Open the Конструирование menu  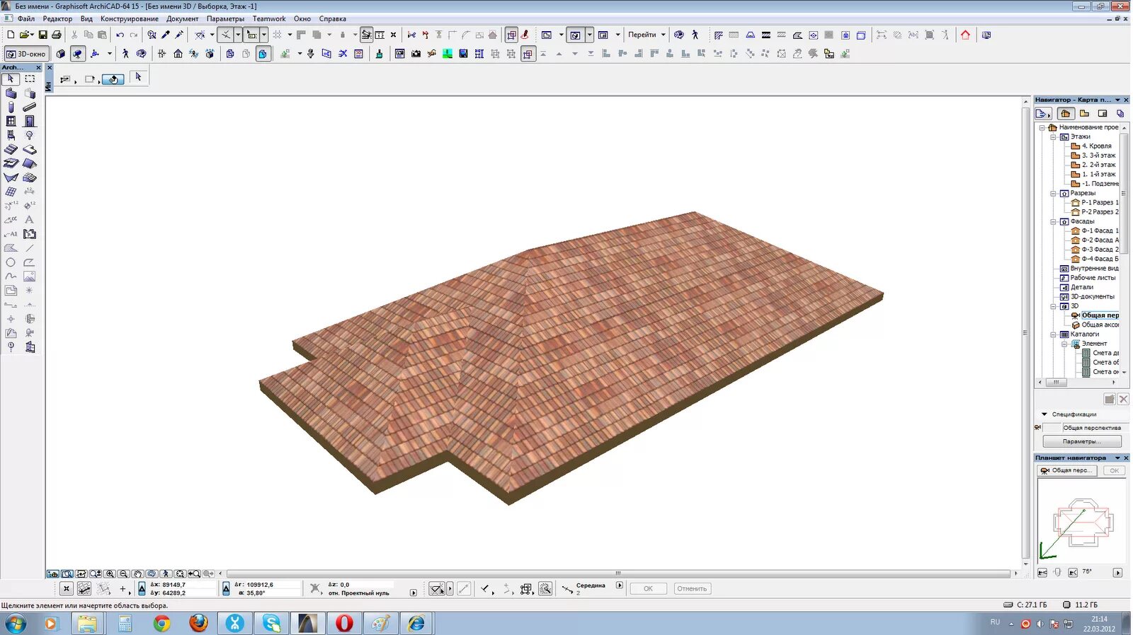[x=130, y=19]
